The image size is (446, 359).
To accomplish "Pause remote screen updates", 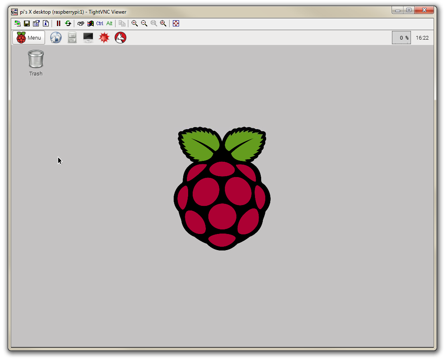I will [58, 24].
